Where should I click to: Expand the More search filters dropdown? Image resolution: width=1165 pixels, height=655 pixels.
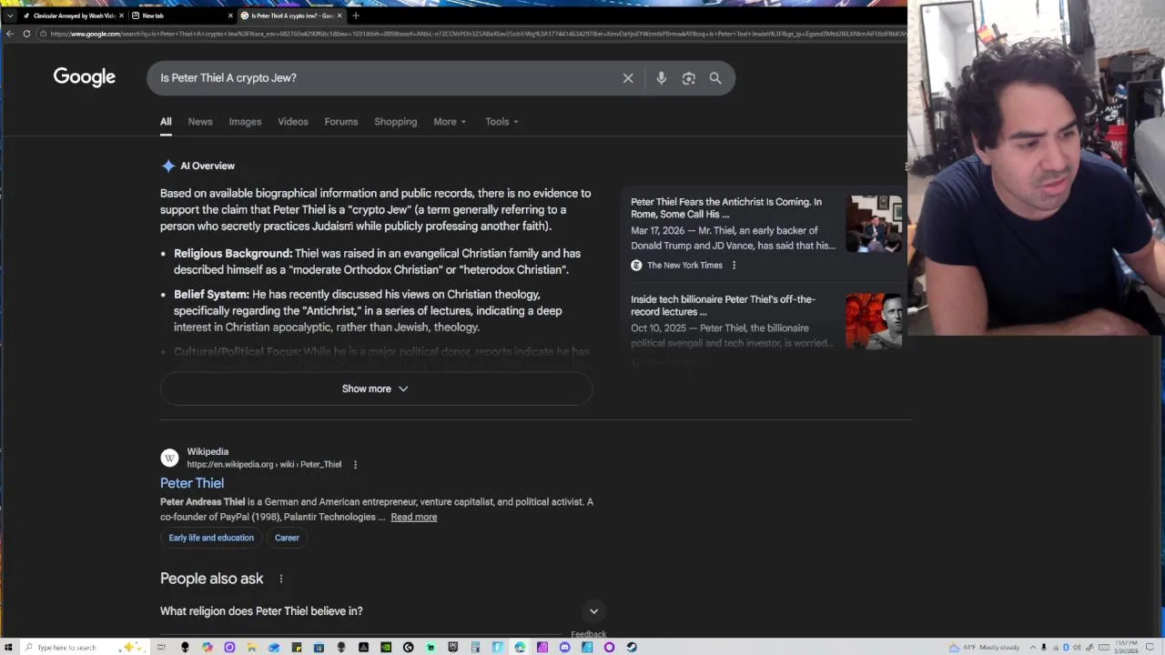450,122
